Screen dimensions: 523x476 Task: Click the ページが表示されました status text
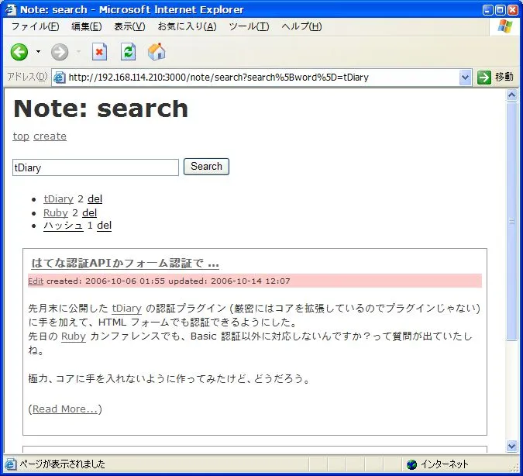point(62,464)
